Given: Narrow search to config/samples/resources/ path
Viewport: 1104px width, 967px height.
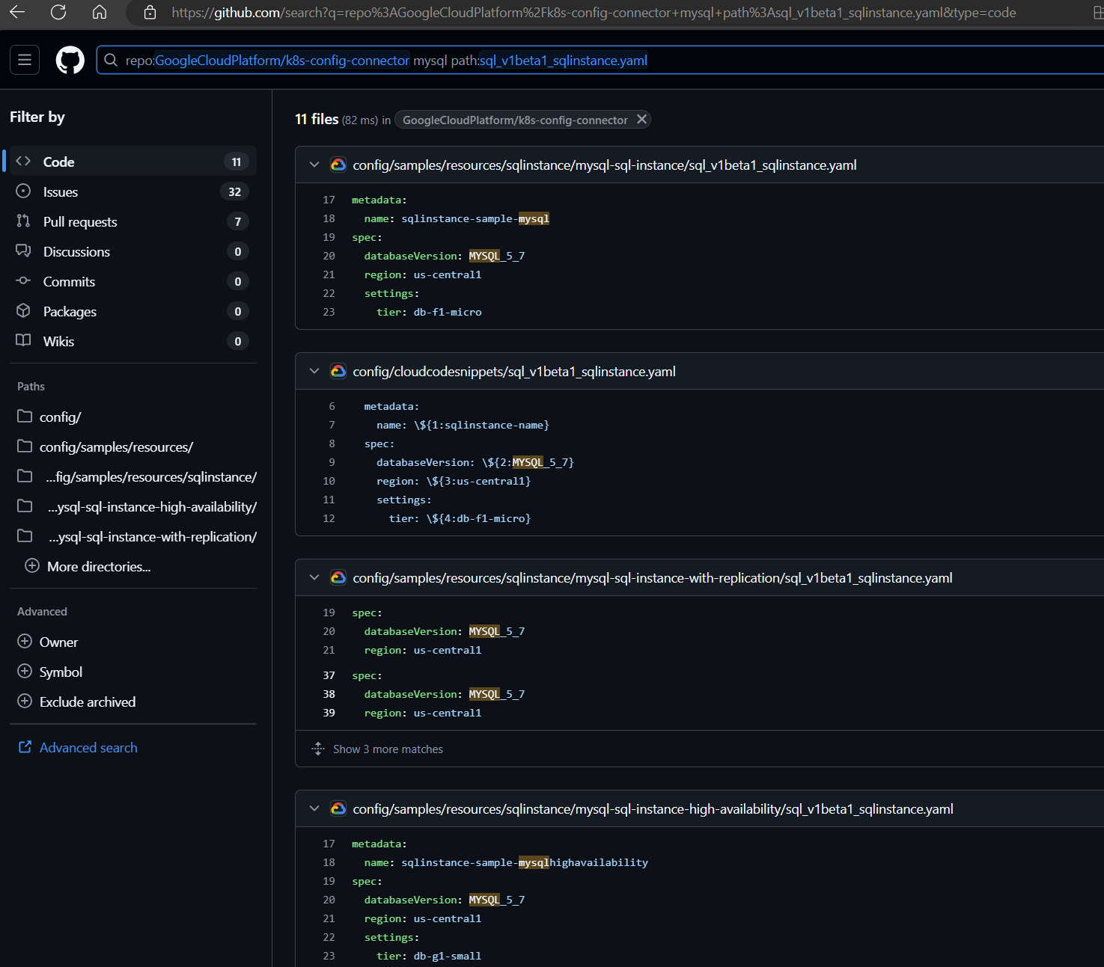Looking at the screenshot, I should [x=116, y=447].
